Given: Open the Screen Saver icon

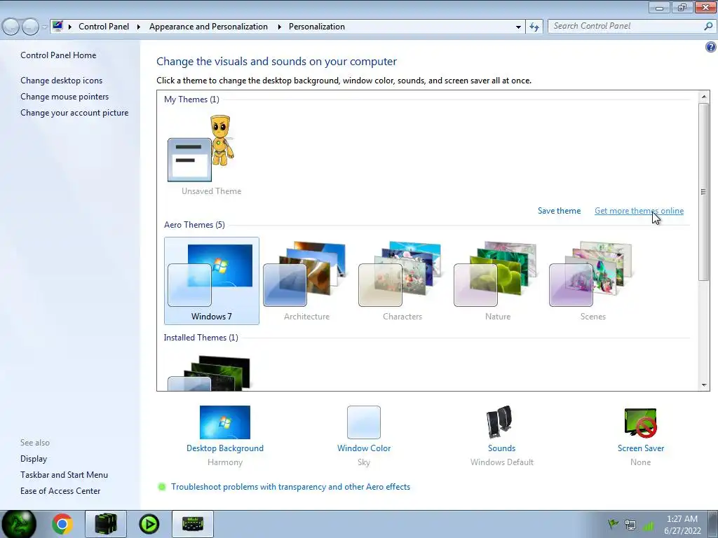Looking at the screenshot, I should coord(641,422).
